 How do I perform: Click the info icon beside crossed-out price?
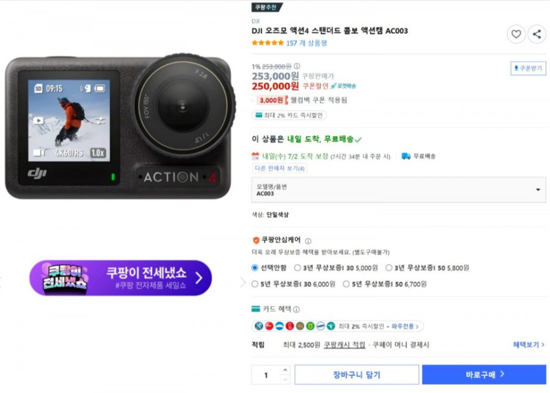[x=296, y=66]
